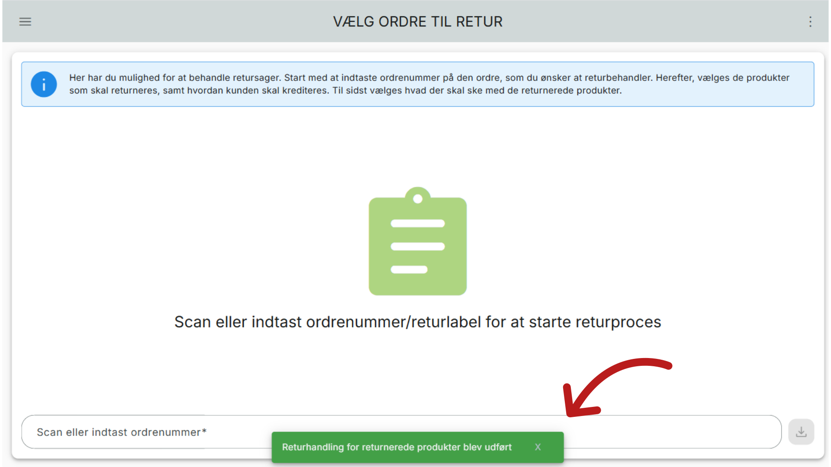The width and height of the screenshot is (831, 467).
Task: Click the blue info icon
Action: 44,84
